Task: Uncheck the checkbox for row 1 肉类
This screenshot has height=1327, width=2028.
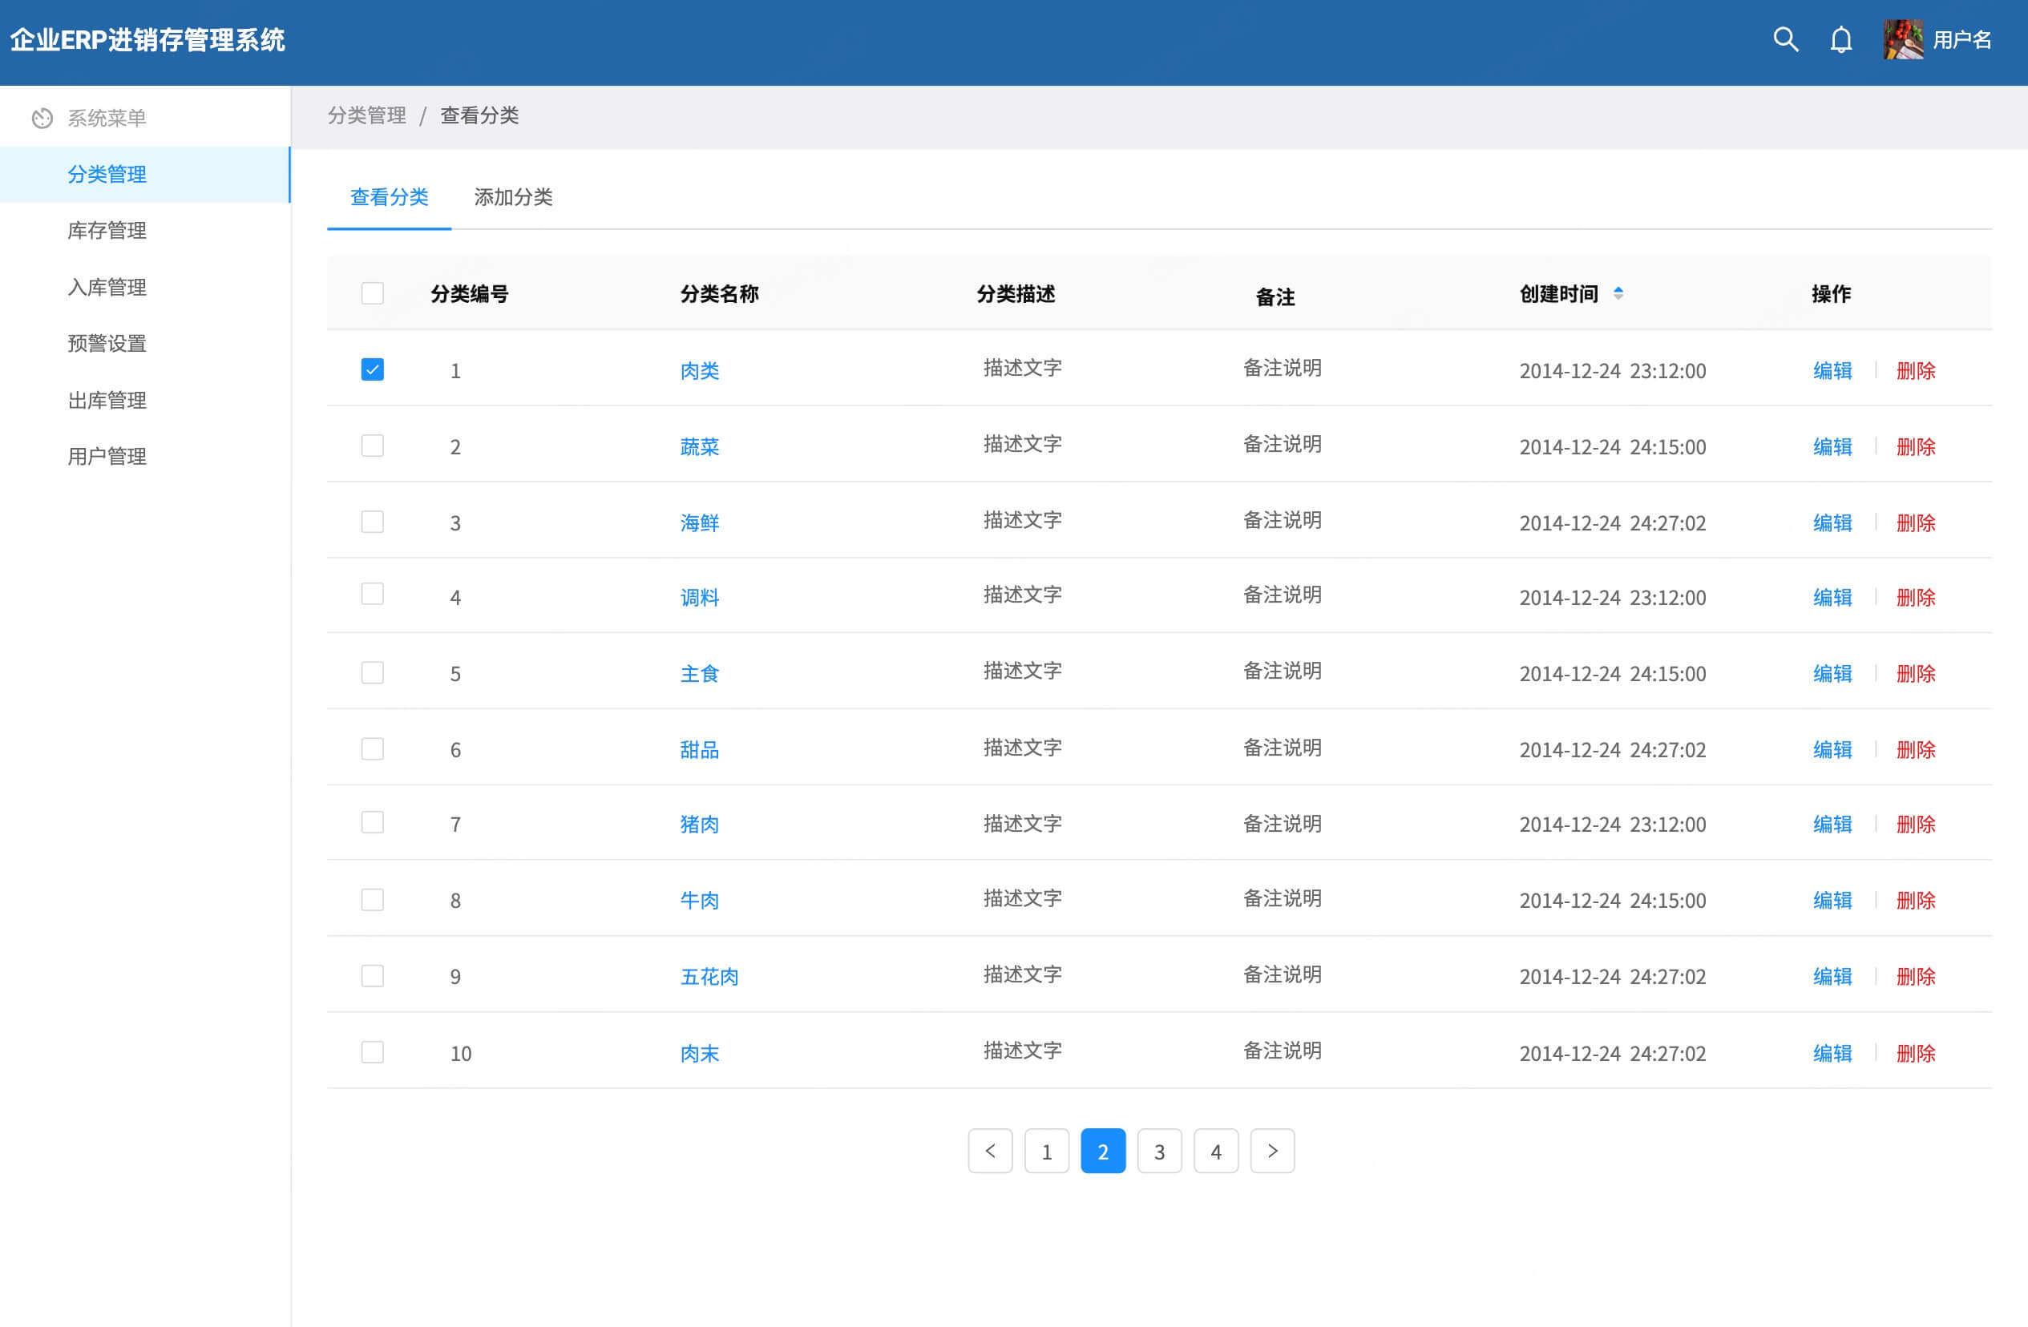Action: pyautogui.click(x=373, y=369)
